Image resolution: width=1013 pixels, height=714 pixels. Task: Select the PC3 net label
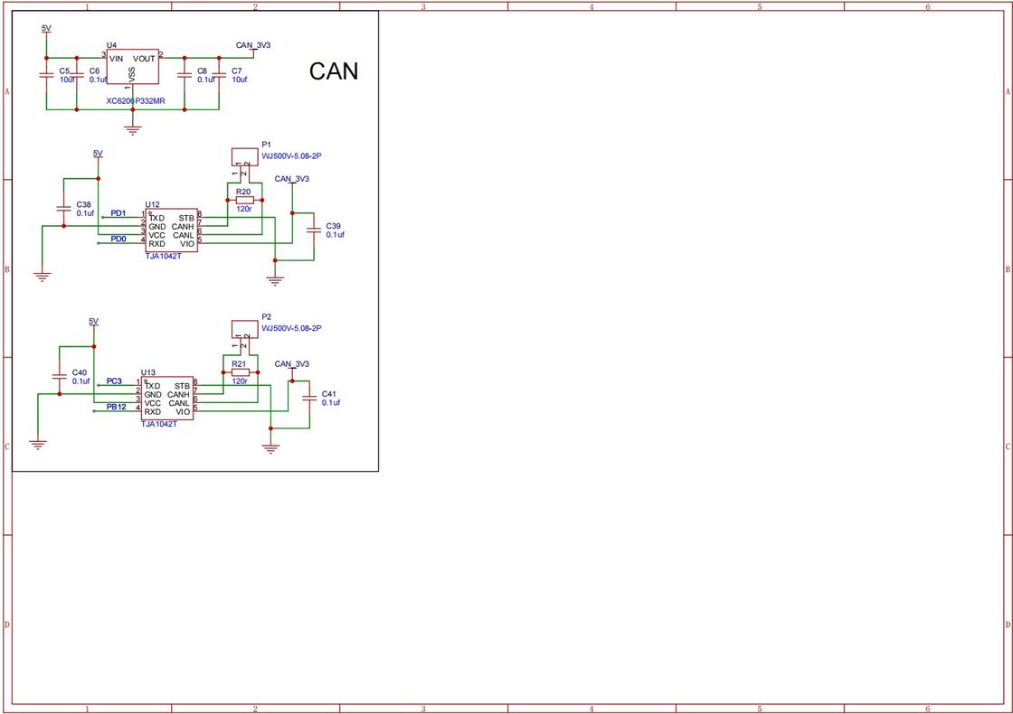click(114, 381)
